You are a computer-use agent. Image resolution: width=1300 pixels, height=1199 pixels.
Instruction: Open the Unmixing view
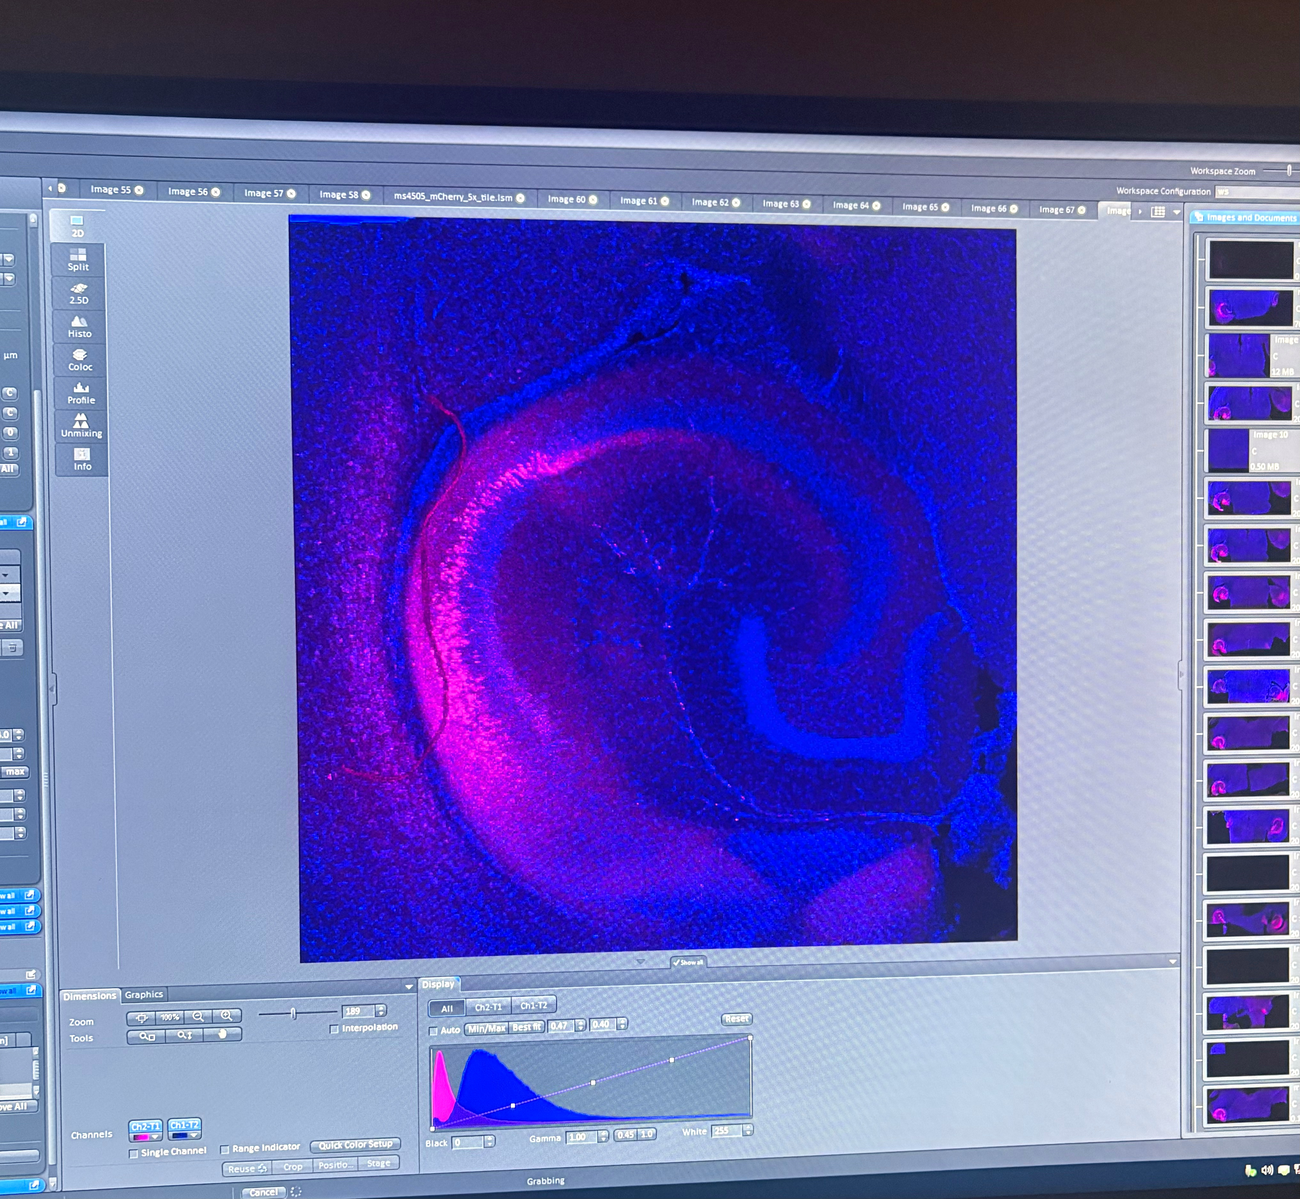pyautogui.click(x=82, y=426)
